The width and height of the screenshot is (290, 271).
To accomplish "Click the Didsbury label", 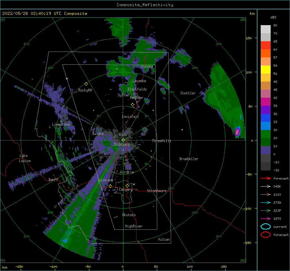I will pos(122,144).
